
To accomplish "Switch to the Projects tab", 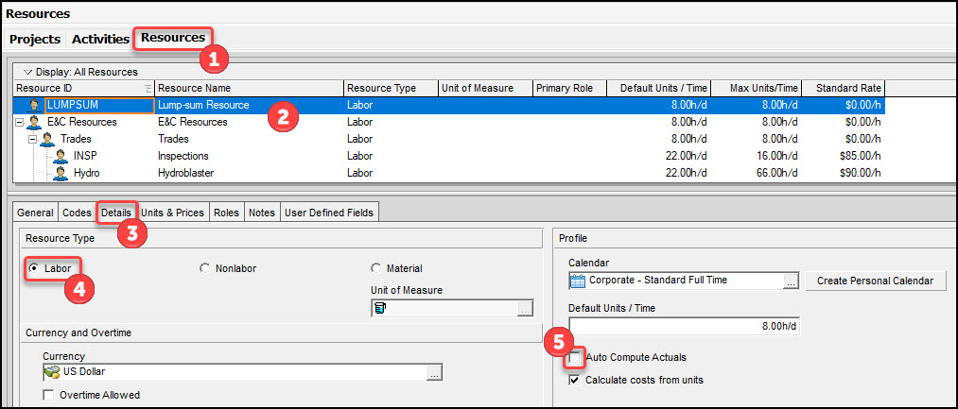I will (x=35, y=40).
